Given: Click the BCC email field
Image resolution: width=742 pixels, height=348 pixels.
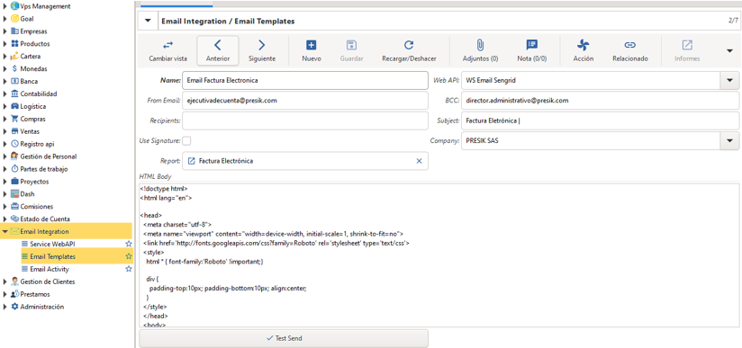Looking at the screenshot, I should (x=600, y=100).
